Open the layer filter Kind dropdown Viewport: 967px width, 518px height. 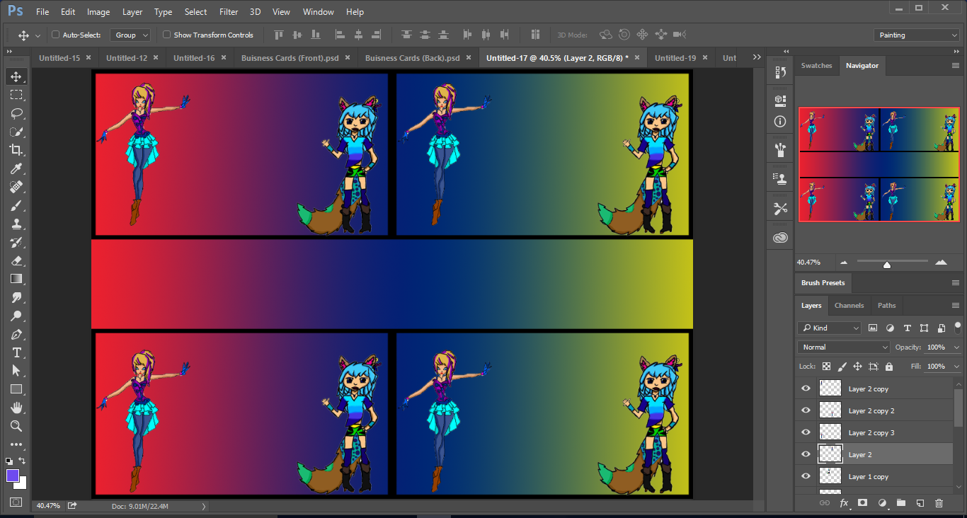coord(829,328)
